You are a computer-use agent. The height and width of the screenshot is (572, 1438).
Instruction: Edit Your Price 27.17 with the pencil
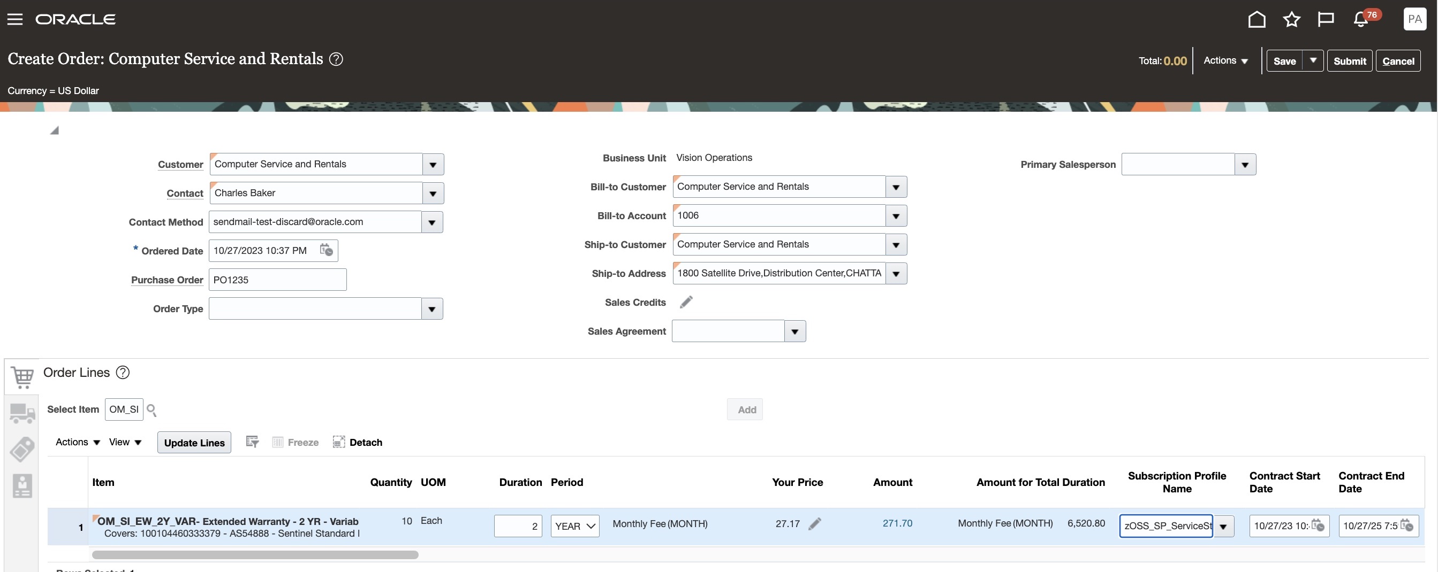pyautogui.click(x=815, y=523)
